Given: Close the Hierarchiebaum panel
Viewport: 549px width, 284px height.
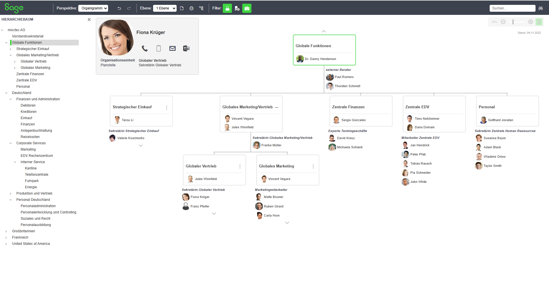Looking at the screenshot, I should (x=89, y=19).
